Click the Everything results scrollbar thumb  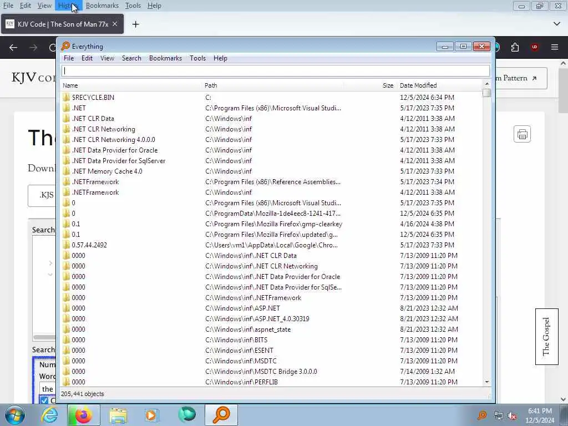click(x=487, y=93)
